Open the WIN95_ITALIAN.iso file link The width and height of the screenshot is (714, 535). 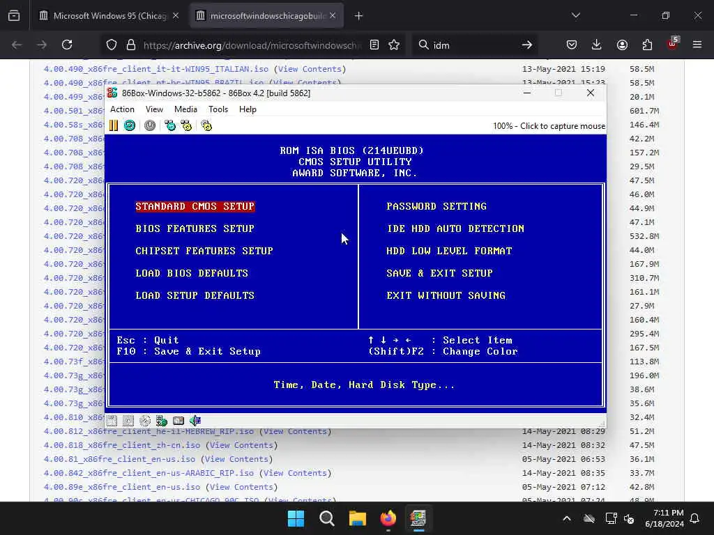click(x=156, y=69)
